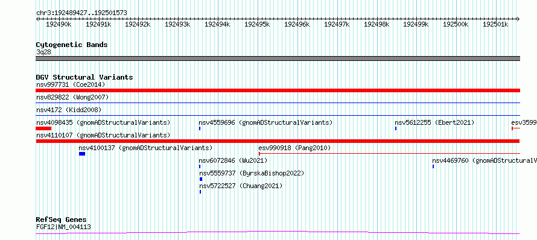Open nsv4100137 (gnomADStructuralVariants) label
Screen dimensions: 537x240
pyautogui.click(x=145, y=148)
